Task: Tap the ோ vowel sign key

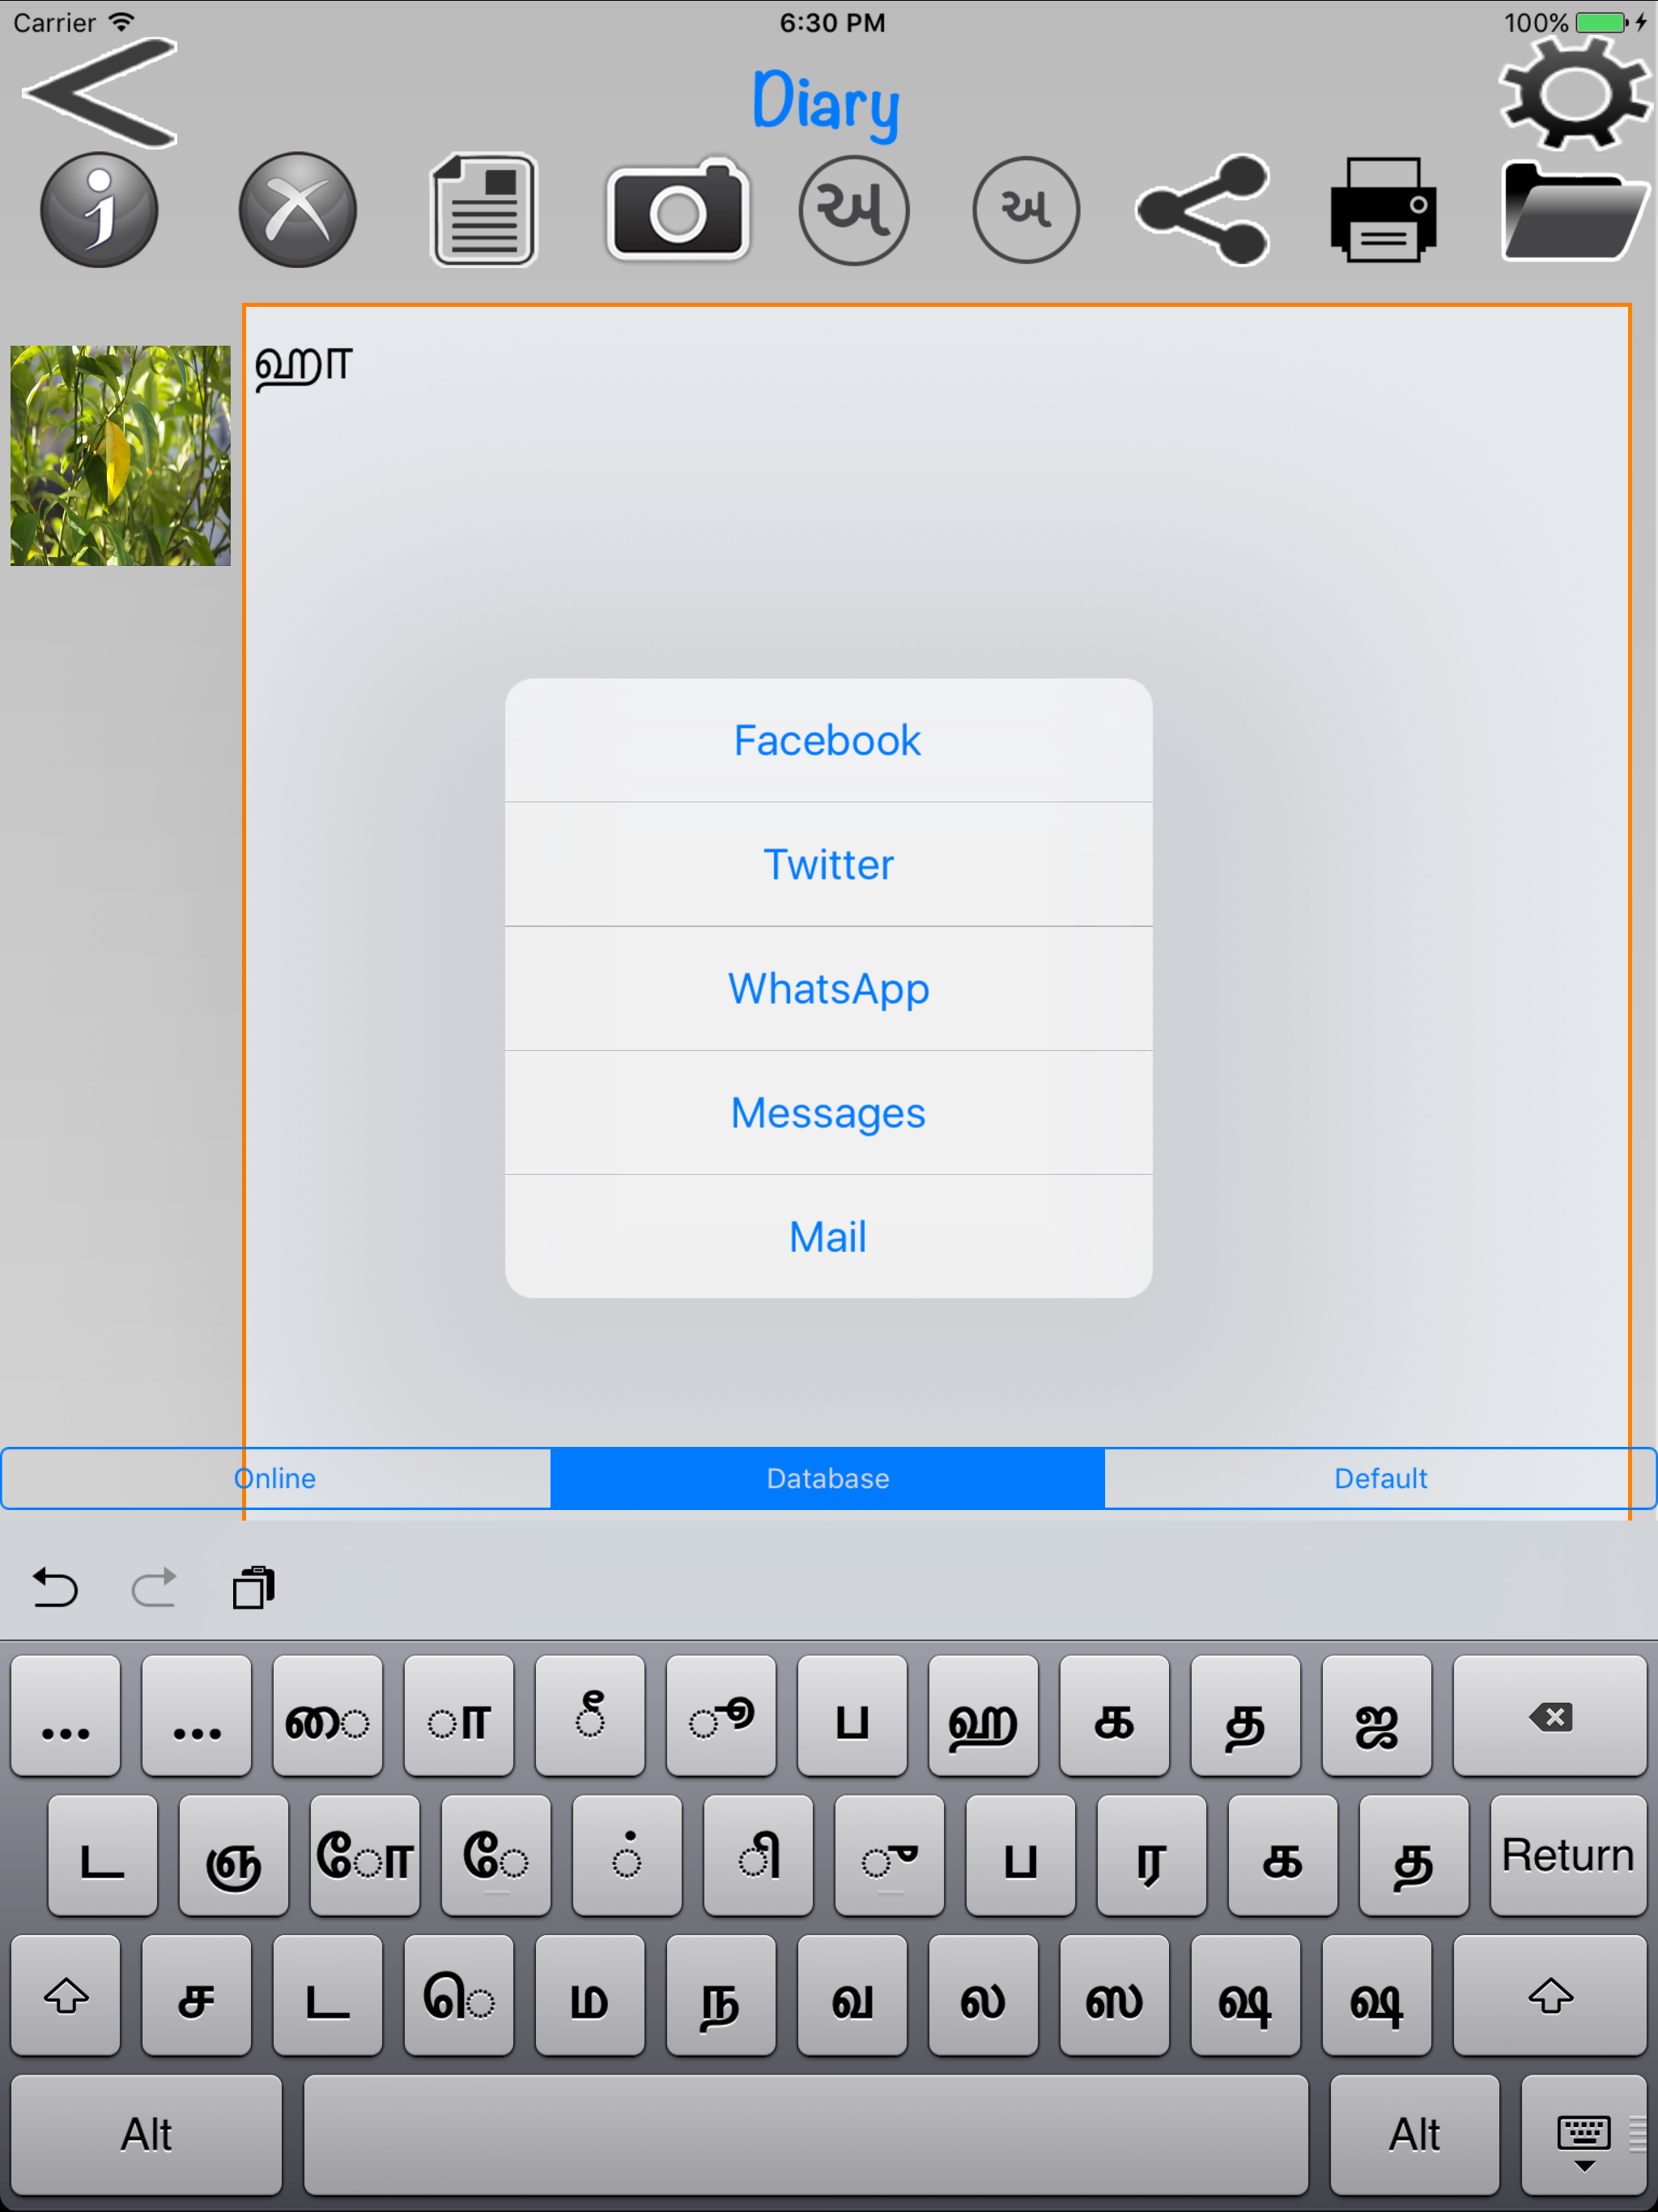Action: pyautogui.click(x=365, y=1856)
